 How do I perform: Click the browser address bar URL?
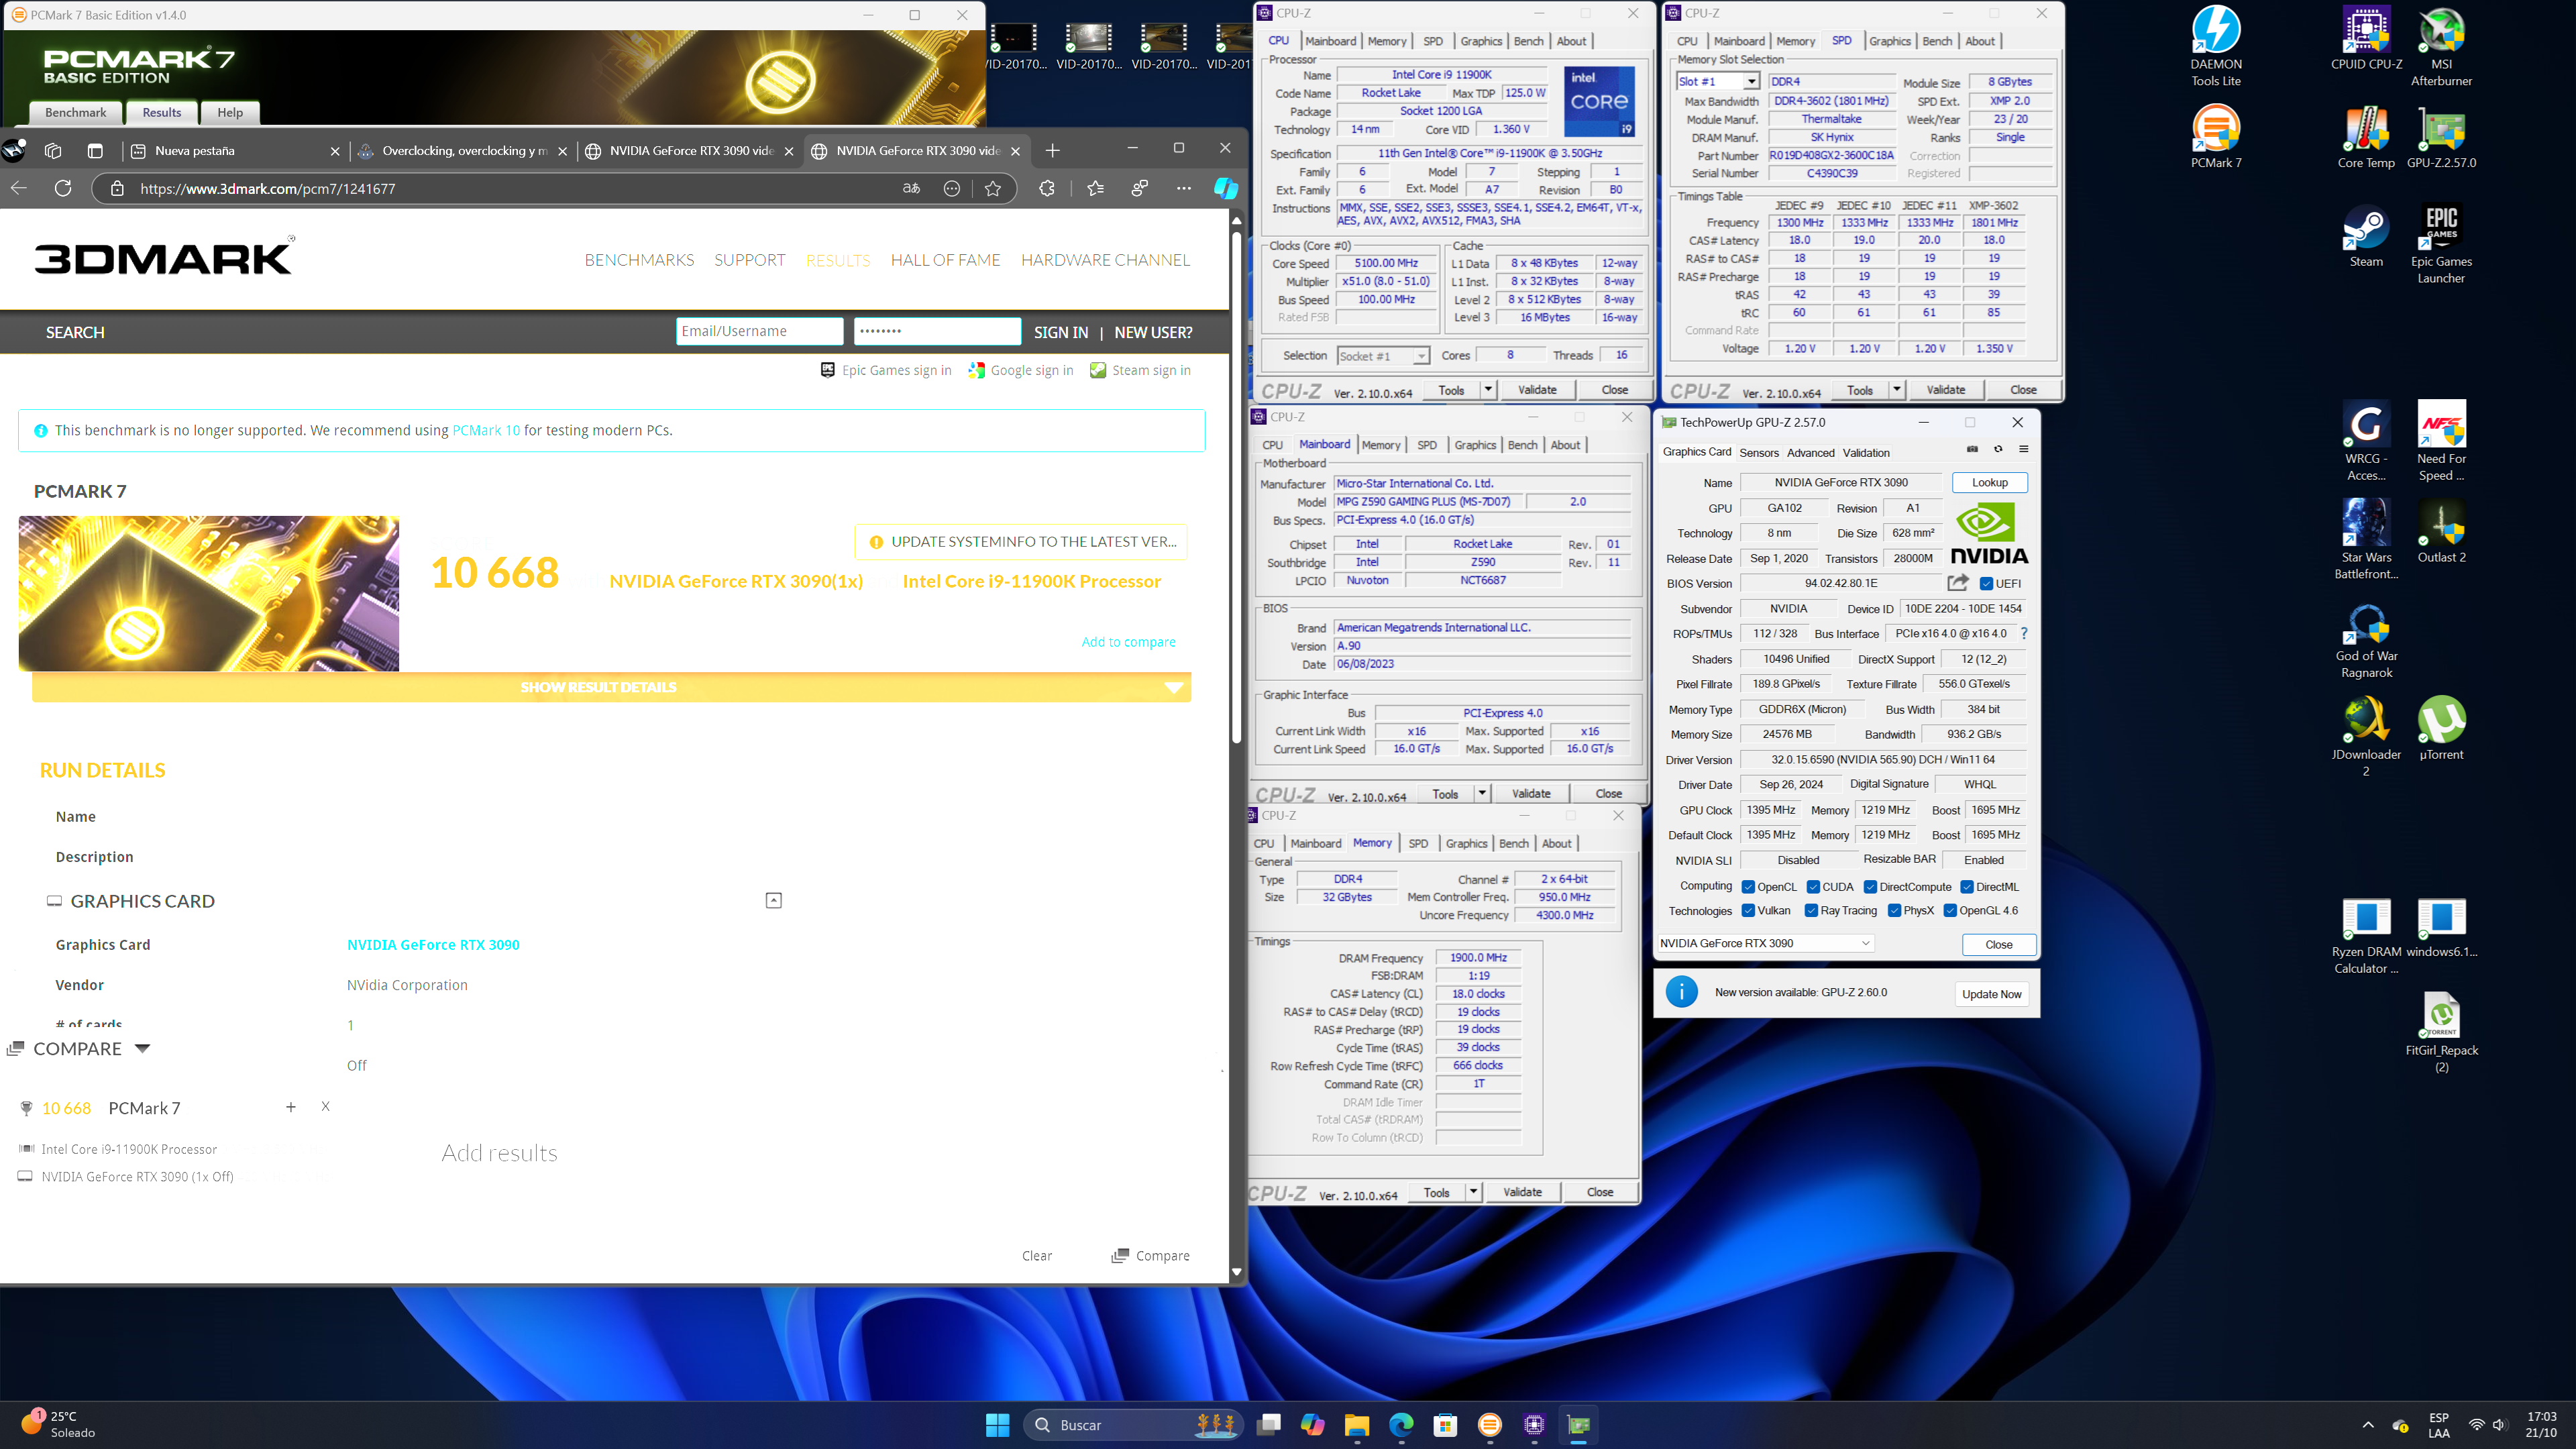tap(267, 188)
